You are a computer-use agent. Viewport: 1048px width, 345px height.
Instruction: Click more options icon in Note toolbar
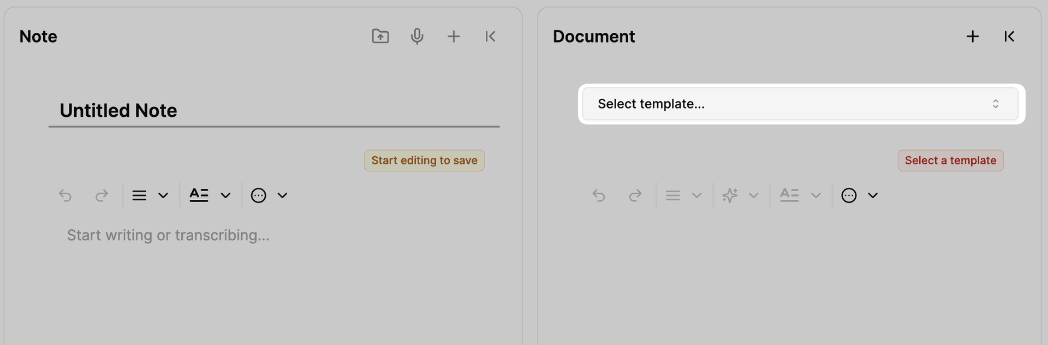click(258, 195)
